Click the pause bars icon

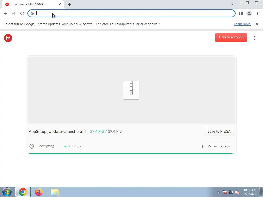click(x=203, y=146)
